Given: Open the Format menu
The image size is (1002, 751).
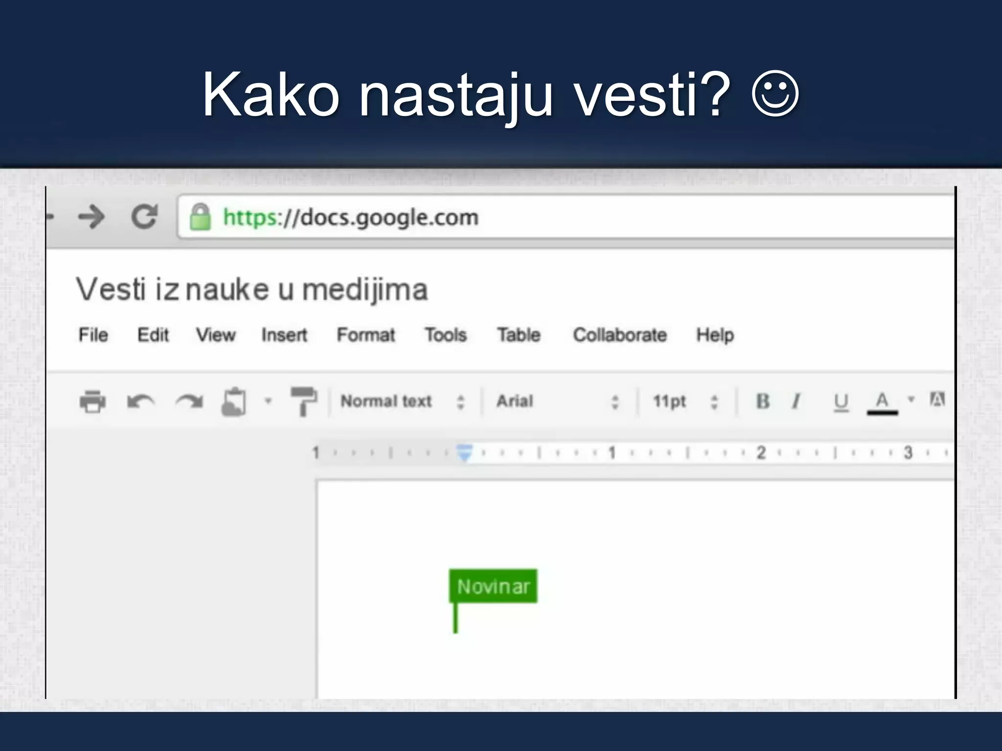Looking at the screenshot, I should tap(365, 335).
